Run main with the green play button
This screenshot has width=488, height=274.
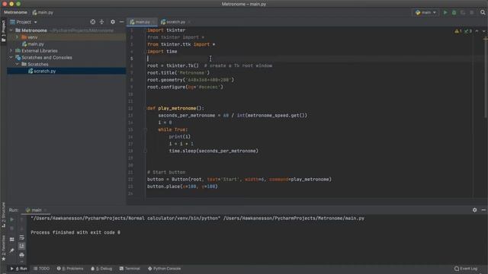tap(445, 12)
